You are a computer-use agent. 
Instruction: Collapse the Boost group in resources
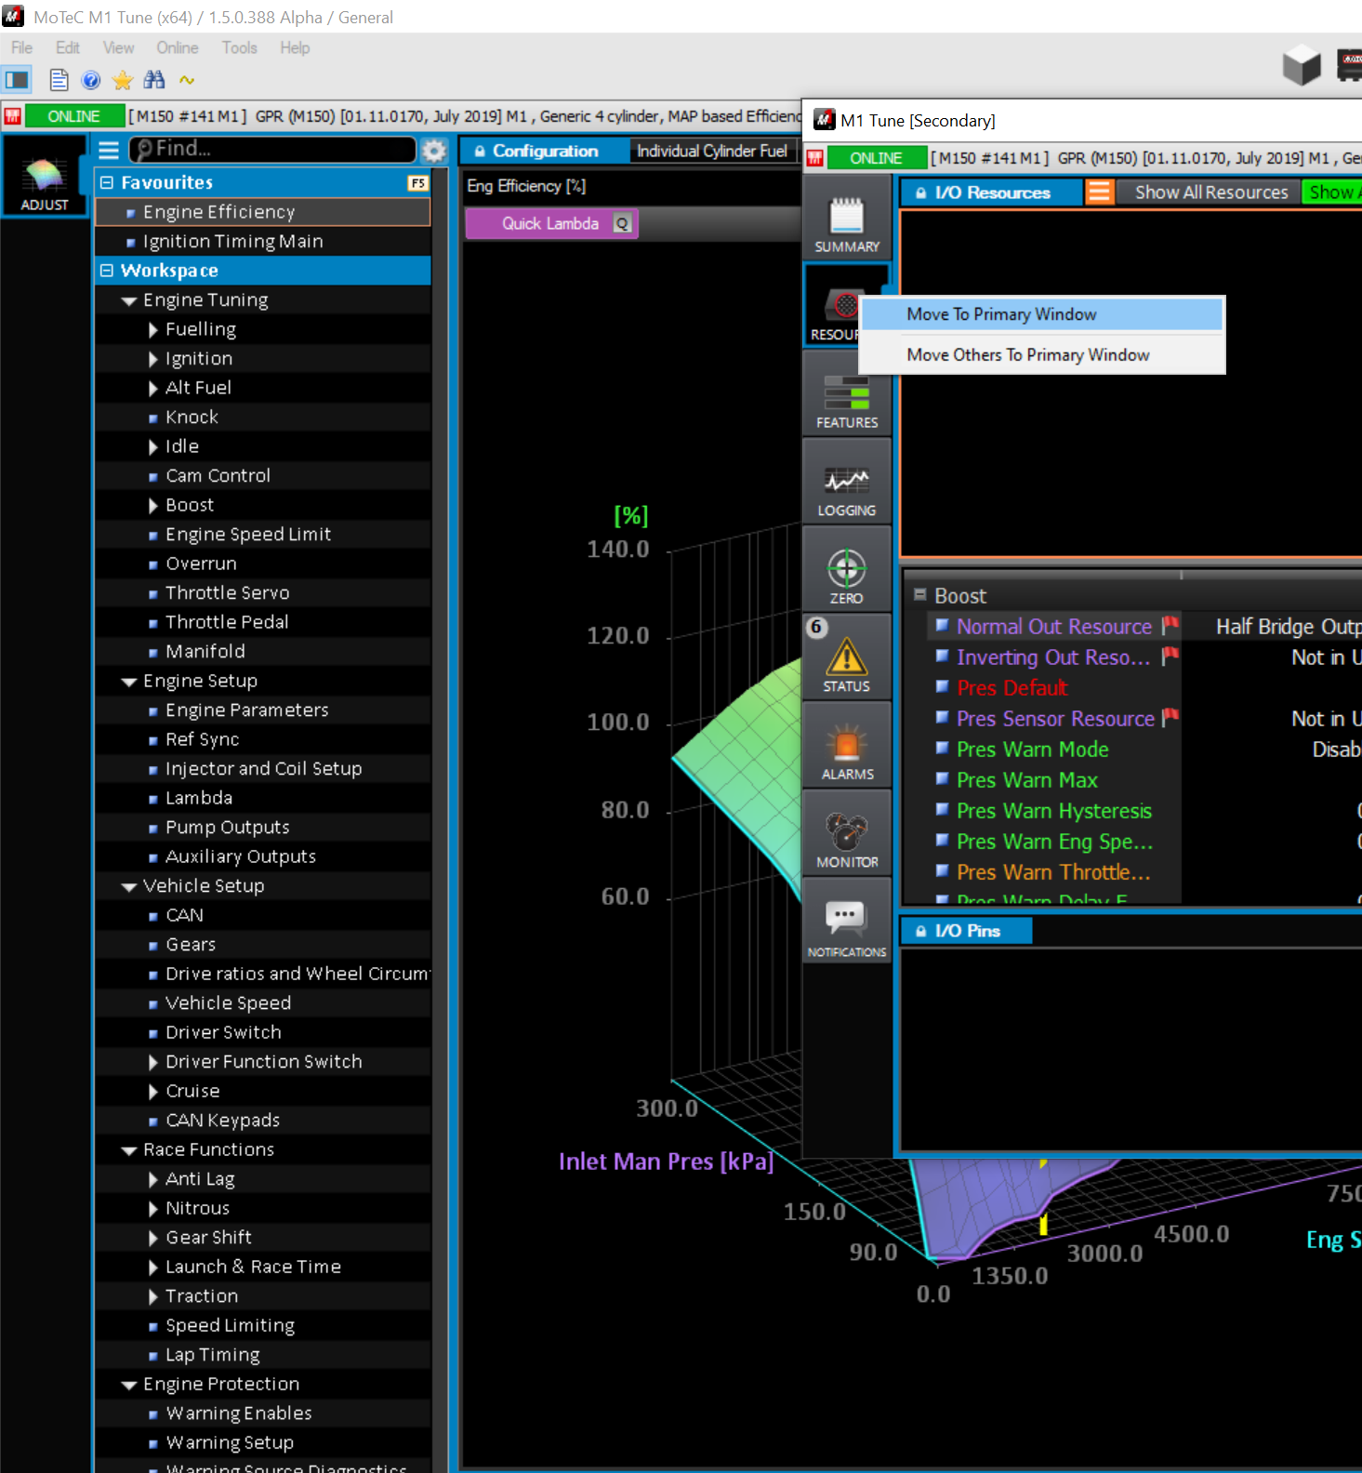920,595
